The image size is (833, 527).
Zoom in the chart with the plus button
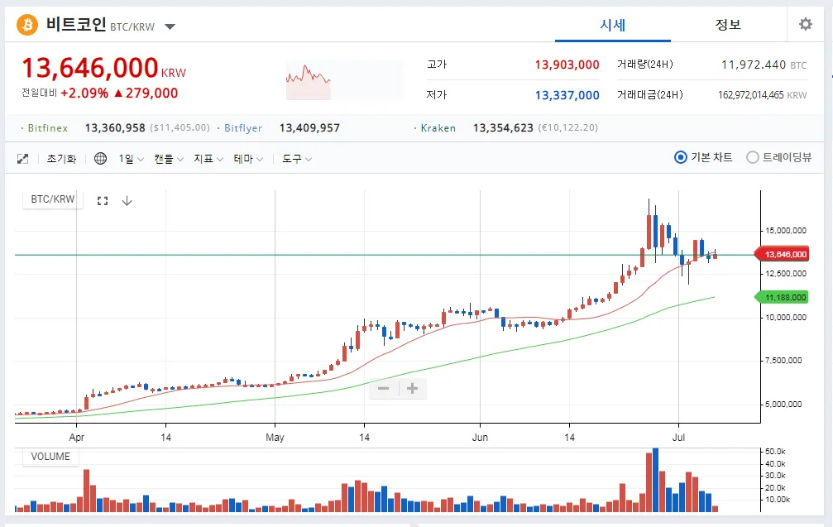412,388
